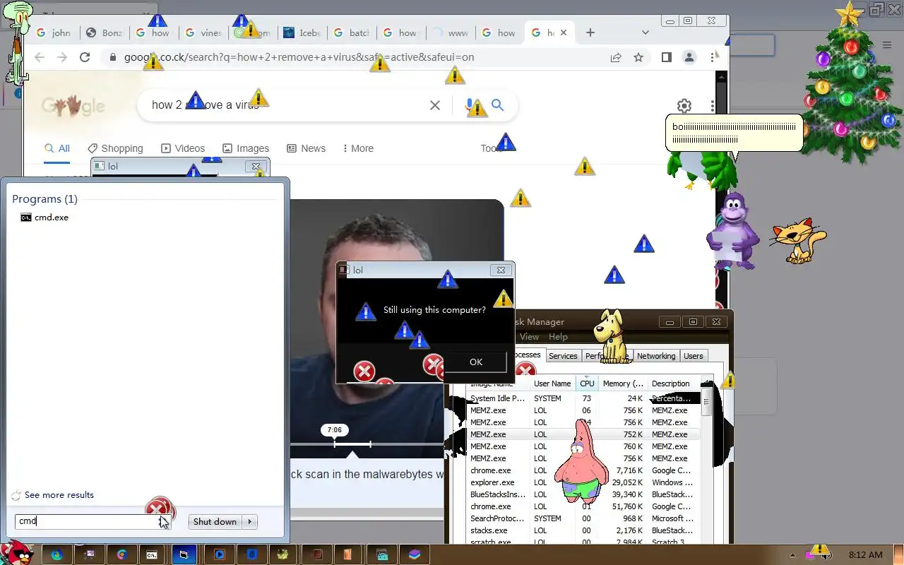Open the Chrome profile avatar
Screen dimensions: 904x565
coord(689,57)
